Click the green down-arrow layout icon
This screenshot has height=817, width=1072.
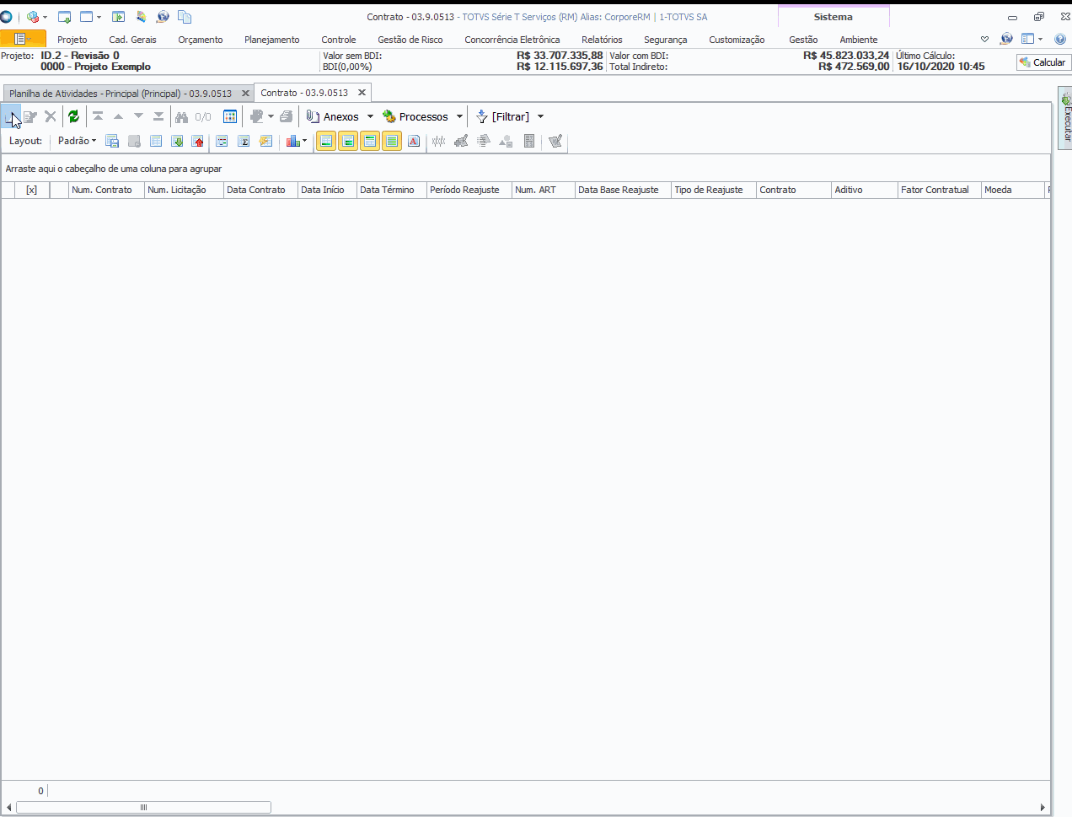pyautogui.click(x=177, y=142)
